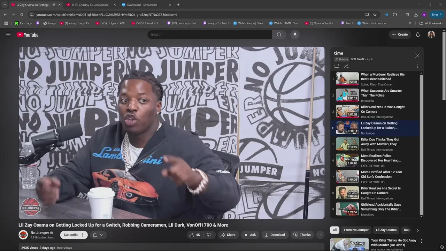Play 'Killer Realizes His Secret Is Caught On Camera'

[x=375, y=193]
